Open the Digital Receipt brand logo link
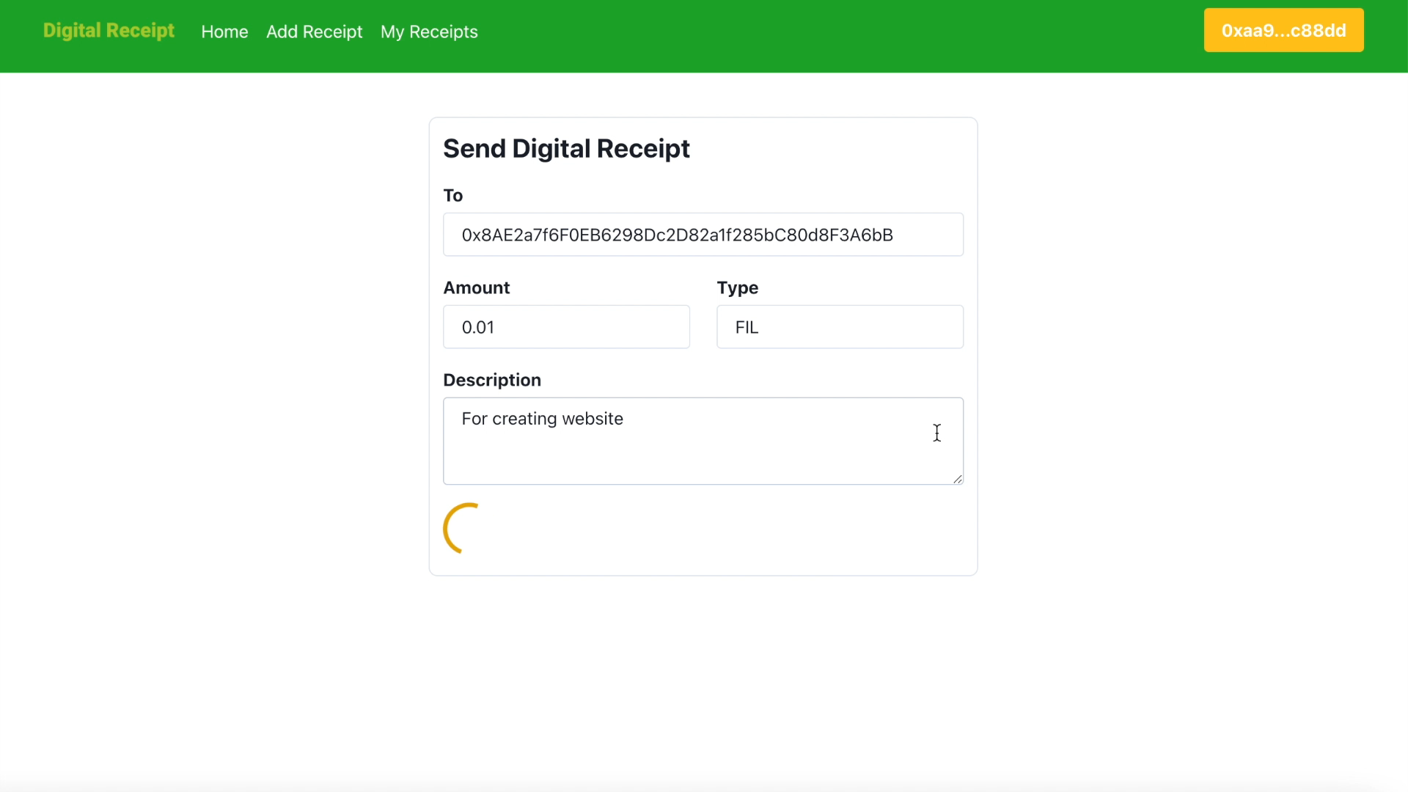 [x=109, y=31]
